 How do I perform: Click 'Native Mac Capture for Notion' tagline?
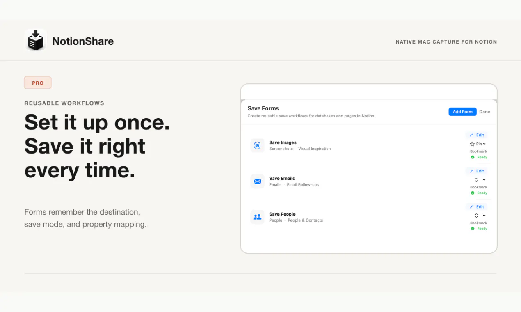pyautogui.click(x=446, y=42)
